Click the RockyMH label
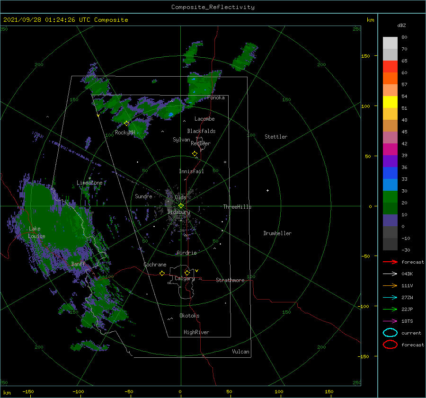This screenshot has height=398, width=426. pyautogui.click(x=125, y=133)
